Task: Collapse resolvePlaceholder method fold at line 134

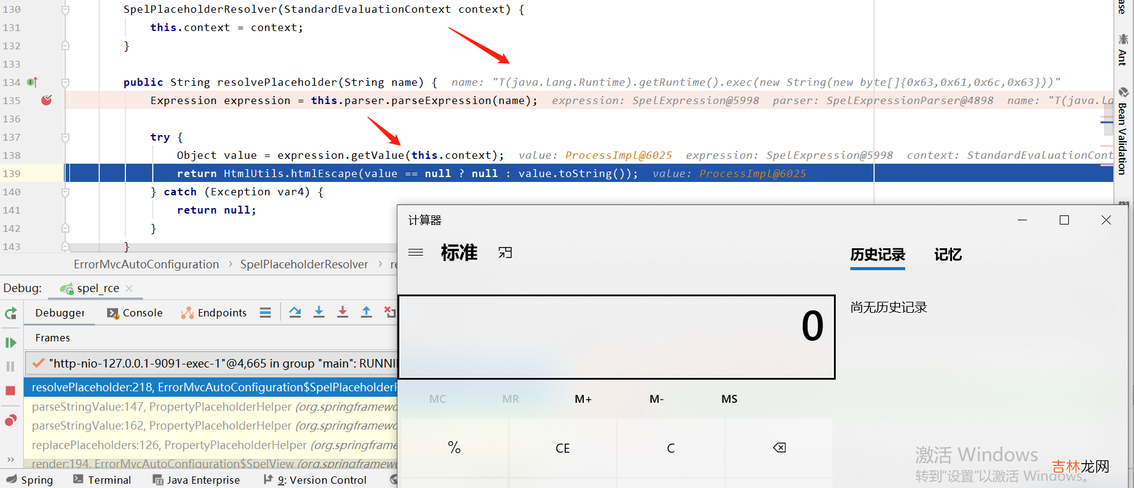Action: pos(65,82)
